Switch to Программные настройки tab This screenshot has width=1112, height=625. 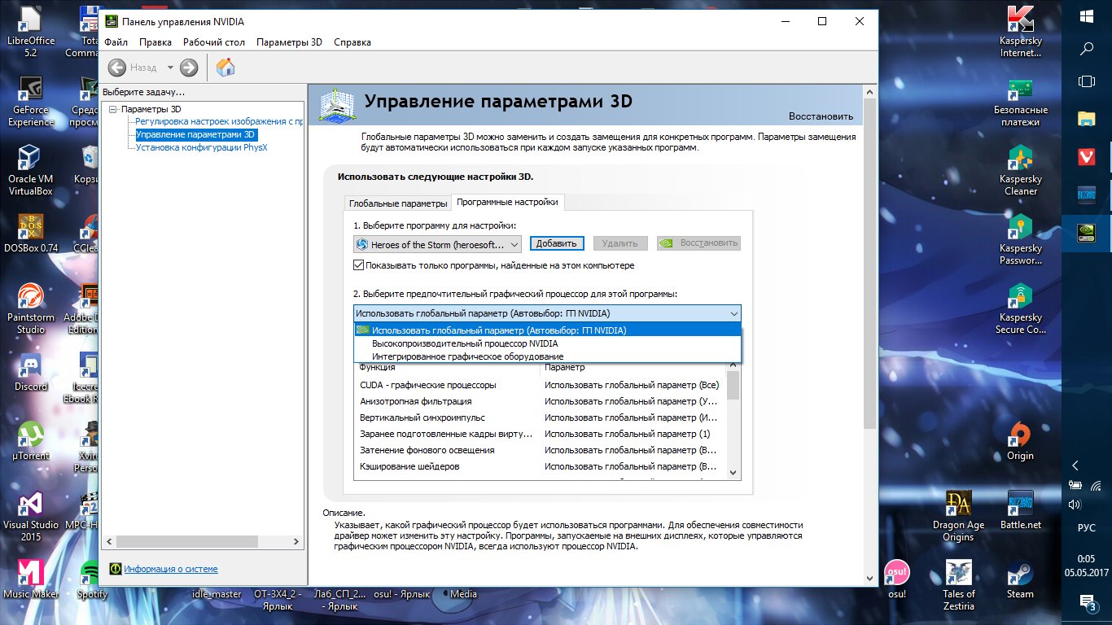[x=507, y=202]
